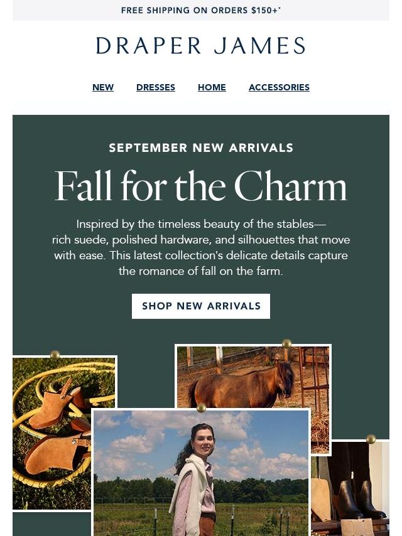Click the Fall for the Charm headline
The width and height of the screenshot is (402, 536).
201,186
